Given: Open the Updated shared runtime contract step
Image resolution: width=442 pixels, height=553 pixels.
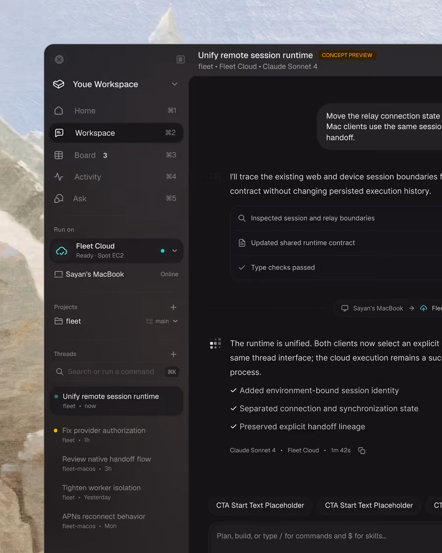Looking at the screenshot, I should [x=336, y=243].
